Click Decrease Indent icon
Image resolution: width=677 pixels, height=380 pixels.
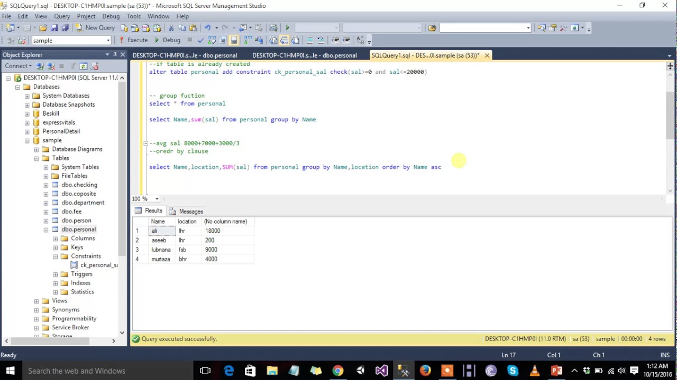(335, 40)
